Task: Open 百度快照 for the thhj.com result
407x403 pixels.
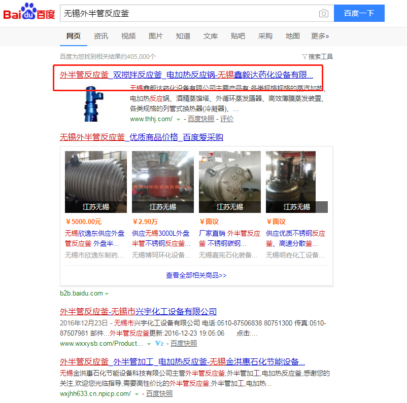Action: [x=201, y=119]
